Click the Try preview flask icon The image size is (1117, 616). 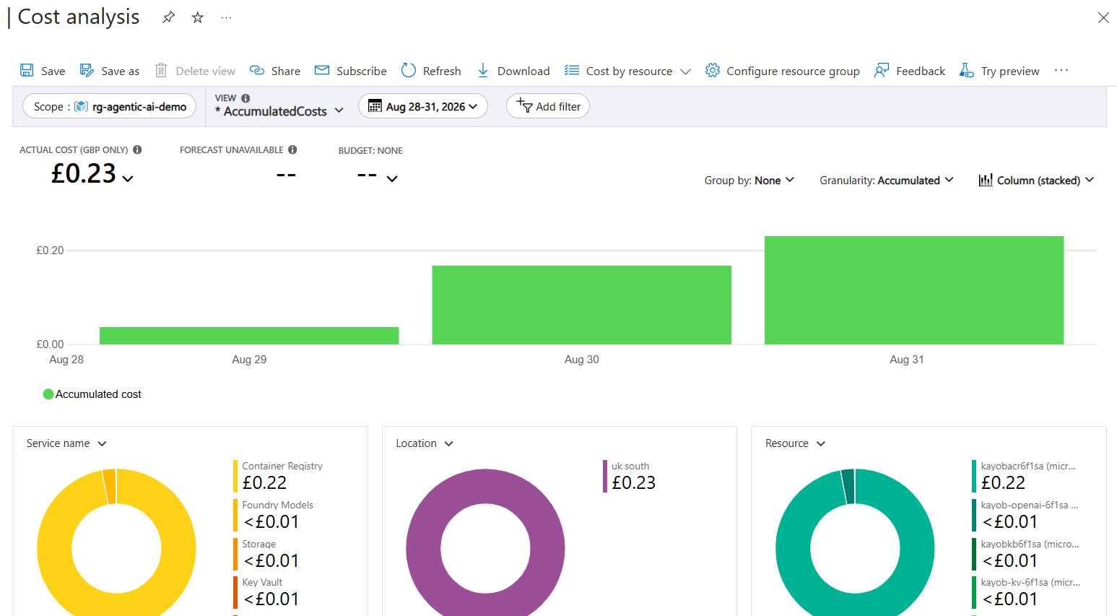coord(966,70)
